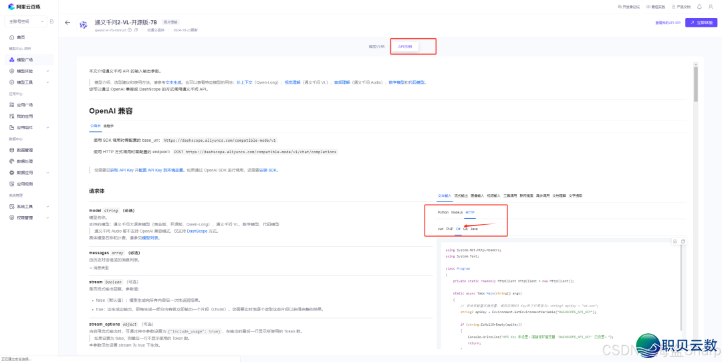This screenshot has width=722, height=362.
Task: Open 产品文档 in the top header
Action: click(681, 7)
